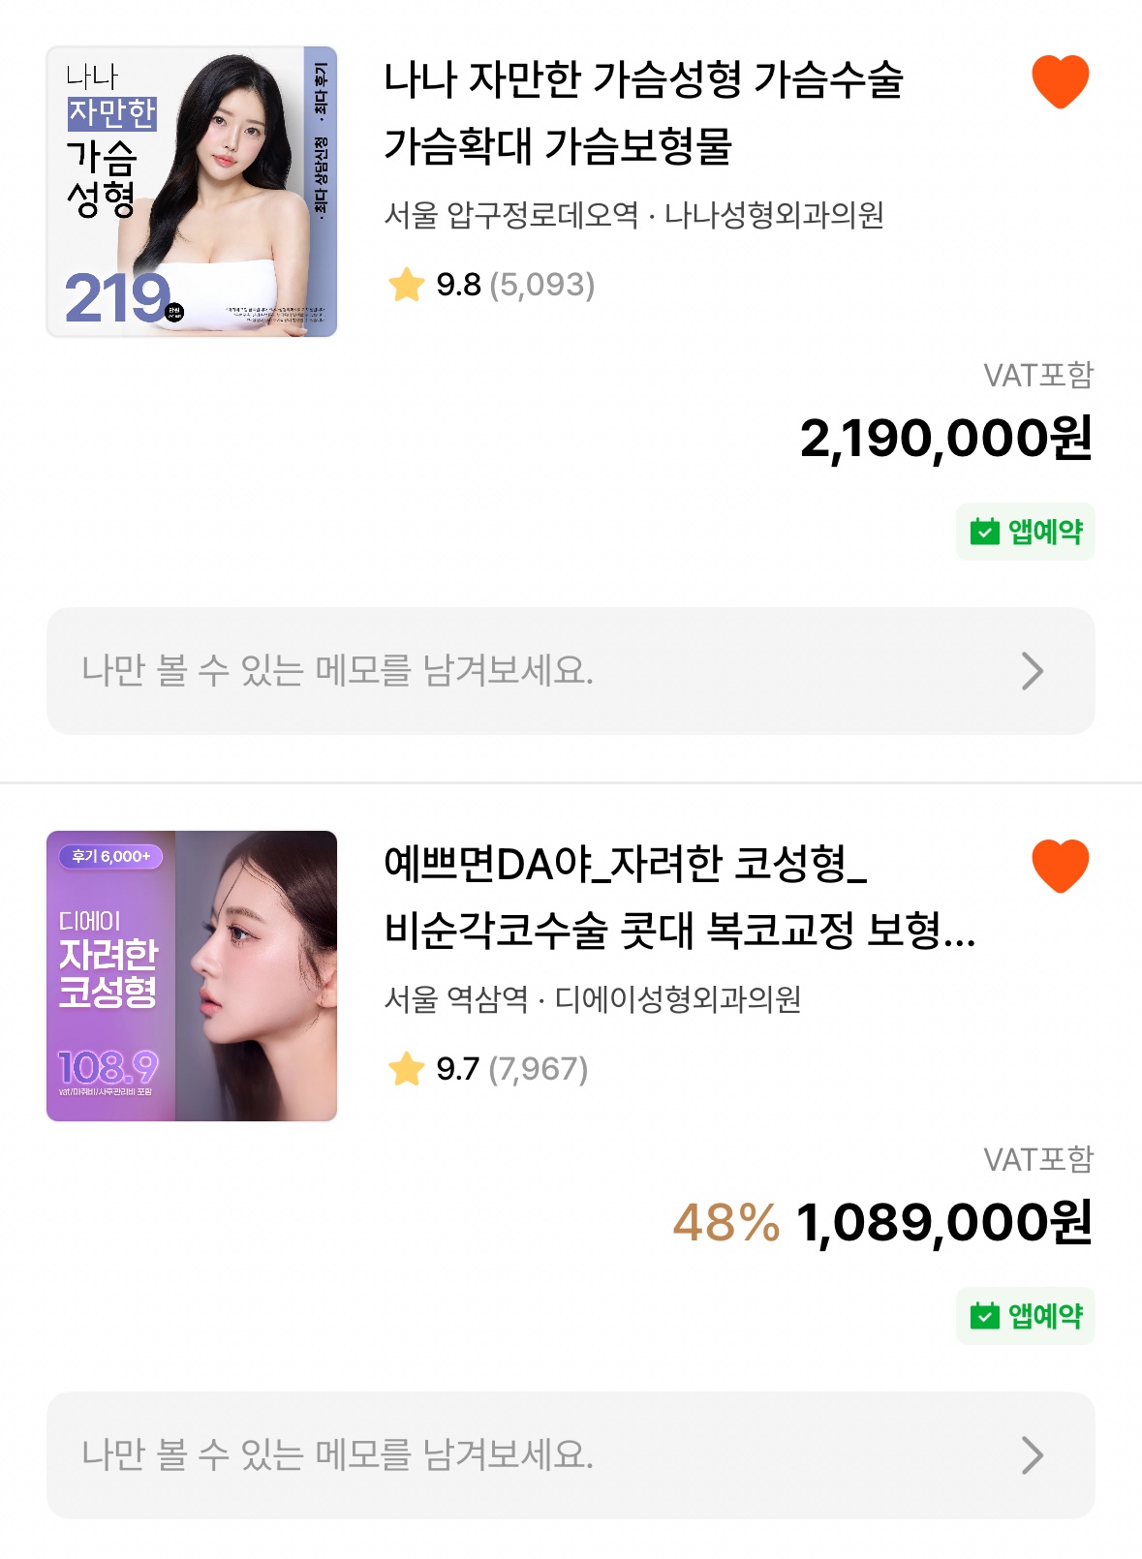This screenshot has width=1142, height=1559.
Task: Unlike the 나나 자만한 가슴성형 listing heart
Action: point(1060,81)
